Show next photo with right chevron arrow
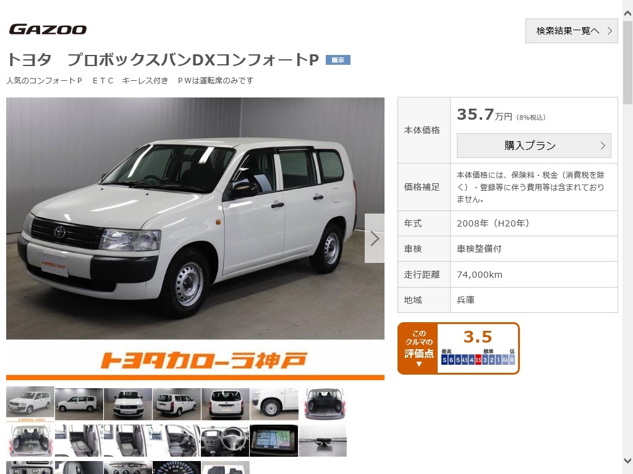 (x=374, y=238)
